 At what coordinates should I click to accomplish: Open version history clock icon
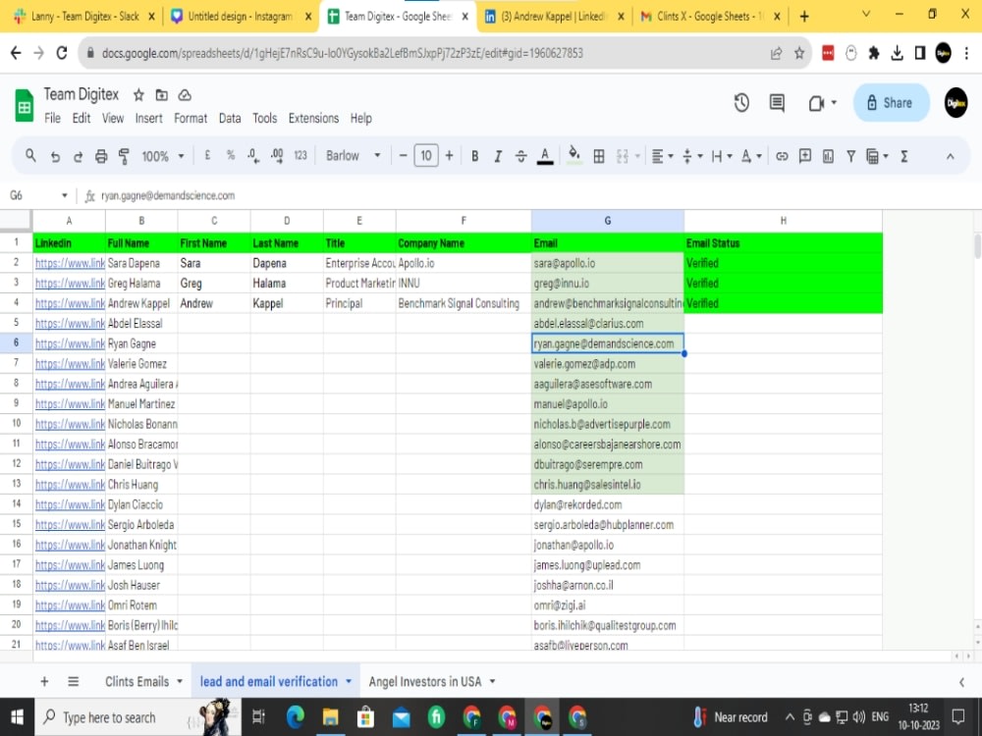coord(741,103)
